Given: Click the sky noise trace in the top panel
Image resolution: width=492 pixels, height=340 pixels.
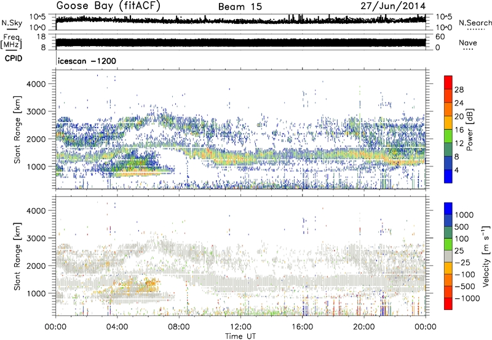Looking at the screenshot, I should point(240,20).
